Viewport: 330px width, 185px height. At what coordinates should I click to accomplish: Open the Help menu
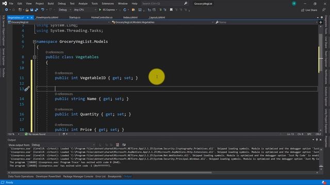pyautogui.click(x=135, y=4)
